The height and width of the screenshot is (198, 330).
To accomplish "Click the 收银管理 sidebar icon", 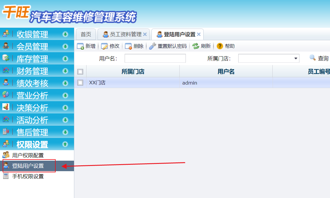I will (x=6, y=34).
